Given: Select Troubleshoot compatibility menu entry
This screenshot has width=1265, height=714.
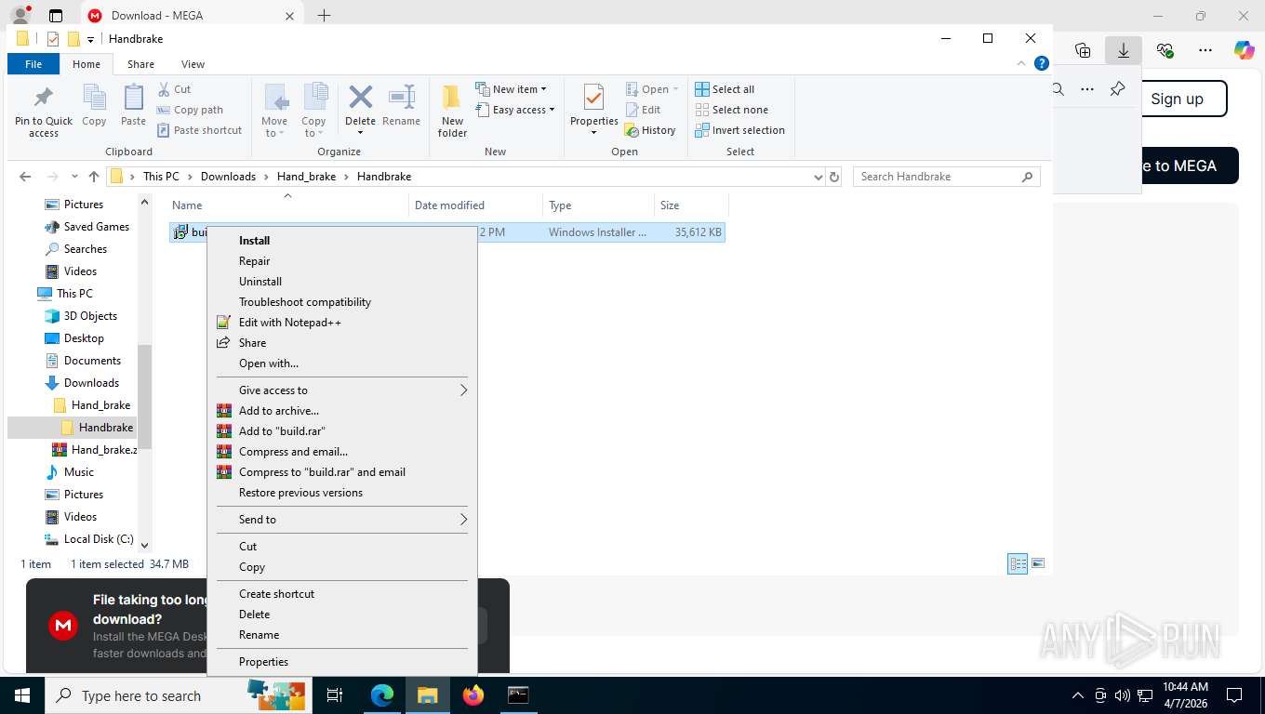Looking at the screenshot, I should (342, 302).
